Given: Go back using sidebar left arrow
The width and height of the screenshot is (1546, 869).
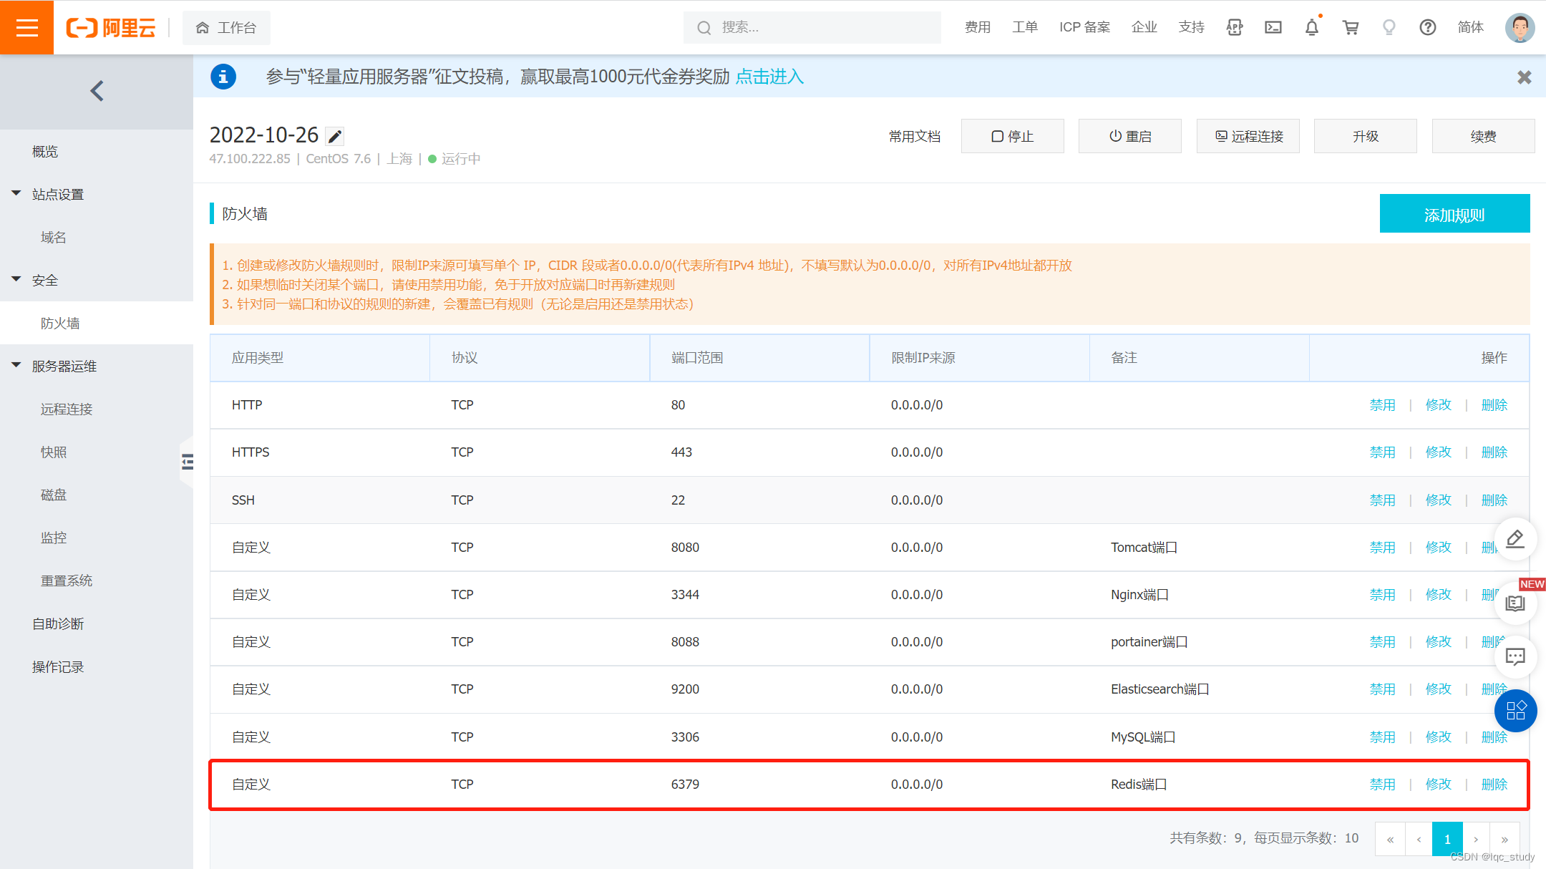Looking at the screenshot, I should tap(97, 91).
